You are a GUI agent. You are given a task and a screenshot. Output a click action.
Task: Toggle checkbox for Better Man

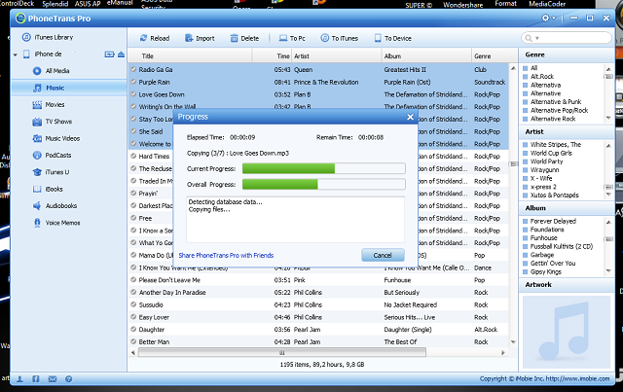(133, 341)
